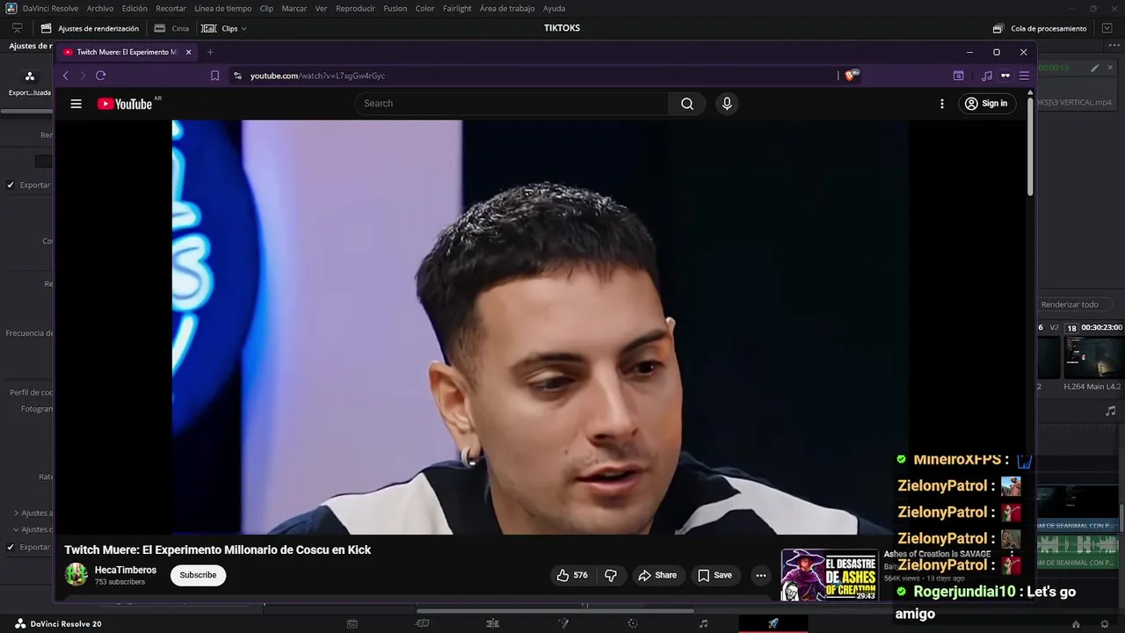Subscribe to HecaTimberos channel
The height and width of the screenshot is (633, 1125).
[x=198, y=575]
